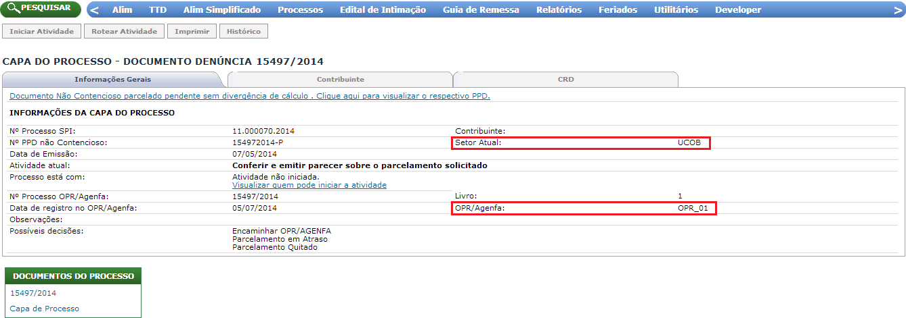The width and height of the screenshot is (906, 318).
Task: Select the current activity Conferir e emitir parecer text
Action: click(x=360, y=165)
